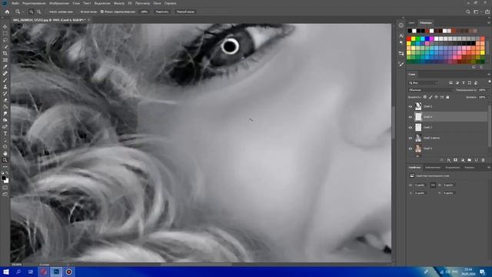Select the Clone Stamp tool
This screenshot has height=277, width=492.
(5, 87)
